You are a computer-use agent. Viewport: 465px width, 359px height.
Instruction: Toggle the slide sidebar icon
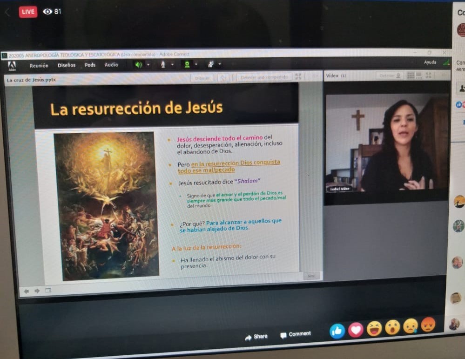pyautogui.click(x=48, y=291)
